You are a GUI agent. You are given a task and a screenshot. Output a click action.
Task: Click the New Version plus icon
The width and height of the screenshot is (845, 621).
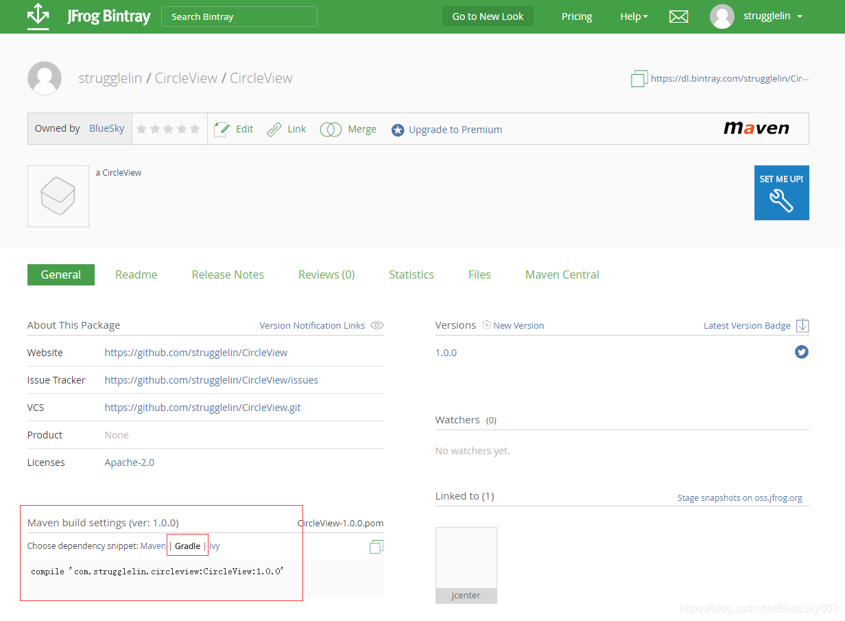487,325
